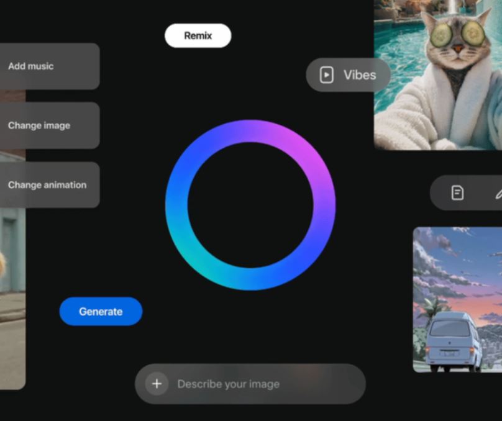This screenshot has width=502, height=421.
Task: Click the Vibes label text
Action: pos(360,75)
